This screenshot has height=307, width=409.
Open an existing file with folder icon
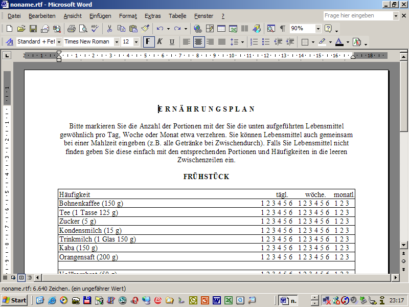click(21, 29)
